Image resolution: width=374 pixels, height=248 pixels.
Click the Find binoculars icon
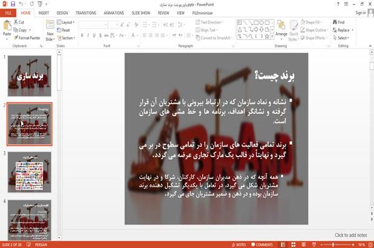(335, 22)
